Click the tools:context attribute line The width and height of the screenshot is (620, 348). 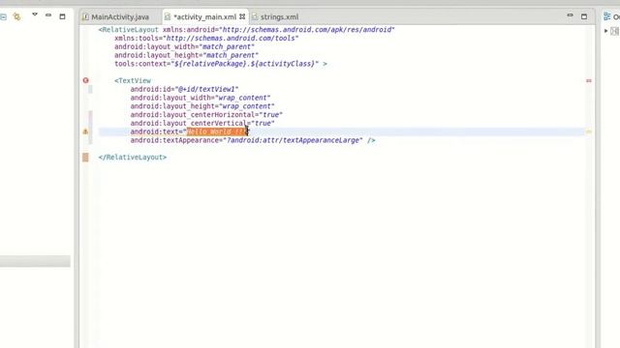(221, 64)
